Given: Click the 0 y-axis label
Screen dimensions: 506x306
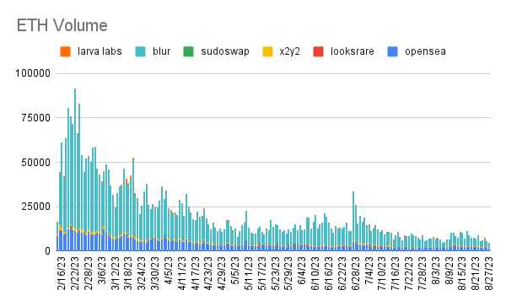Looking at the screenshot, I should 48,251.
